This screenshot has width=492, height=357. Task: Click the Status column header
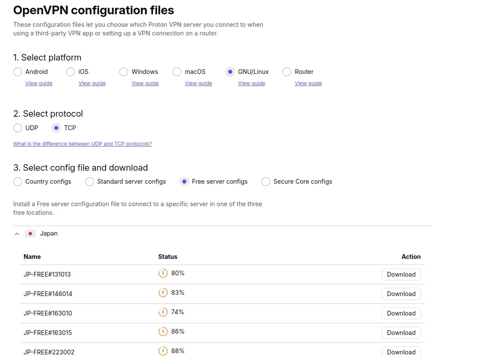[x=167, y=257]
